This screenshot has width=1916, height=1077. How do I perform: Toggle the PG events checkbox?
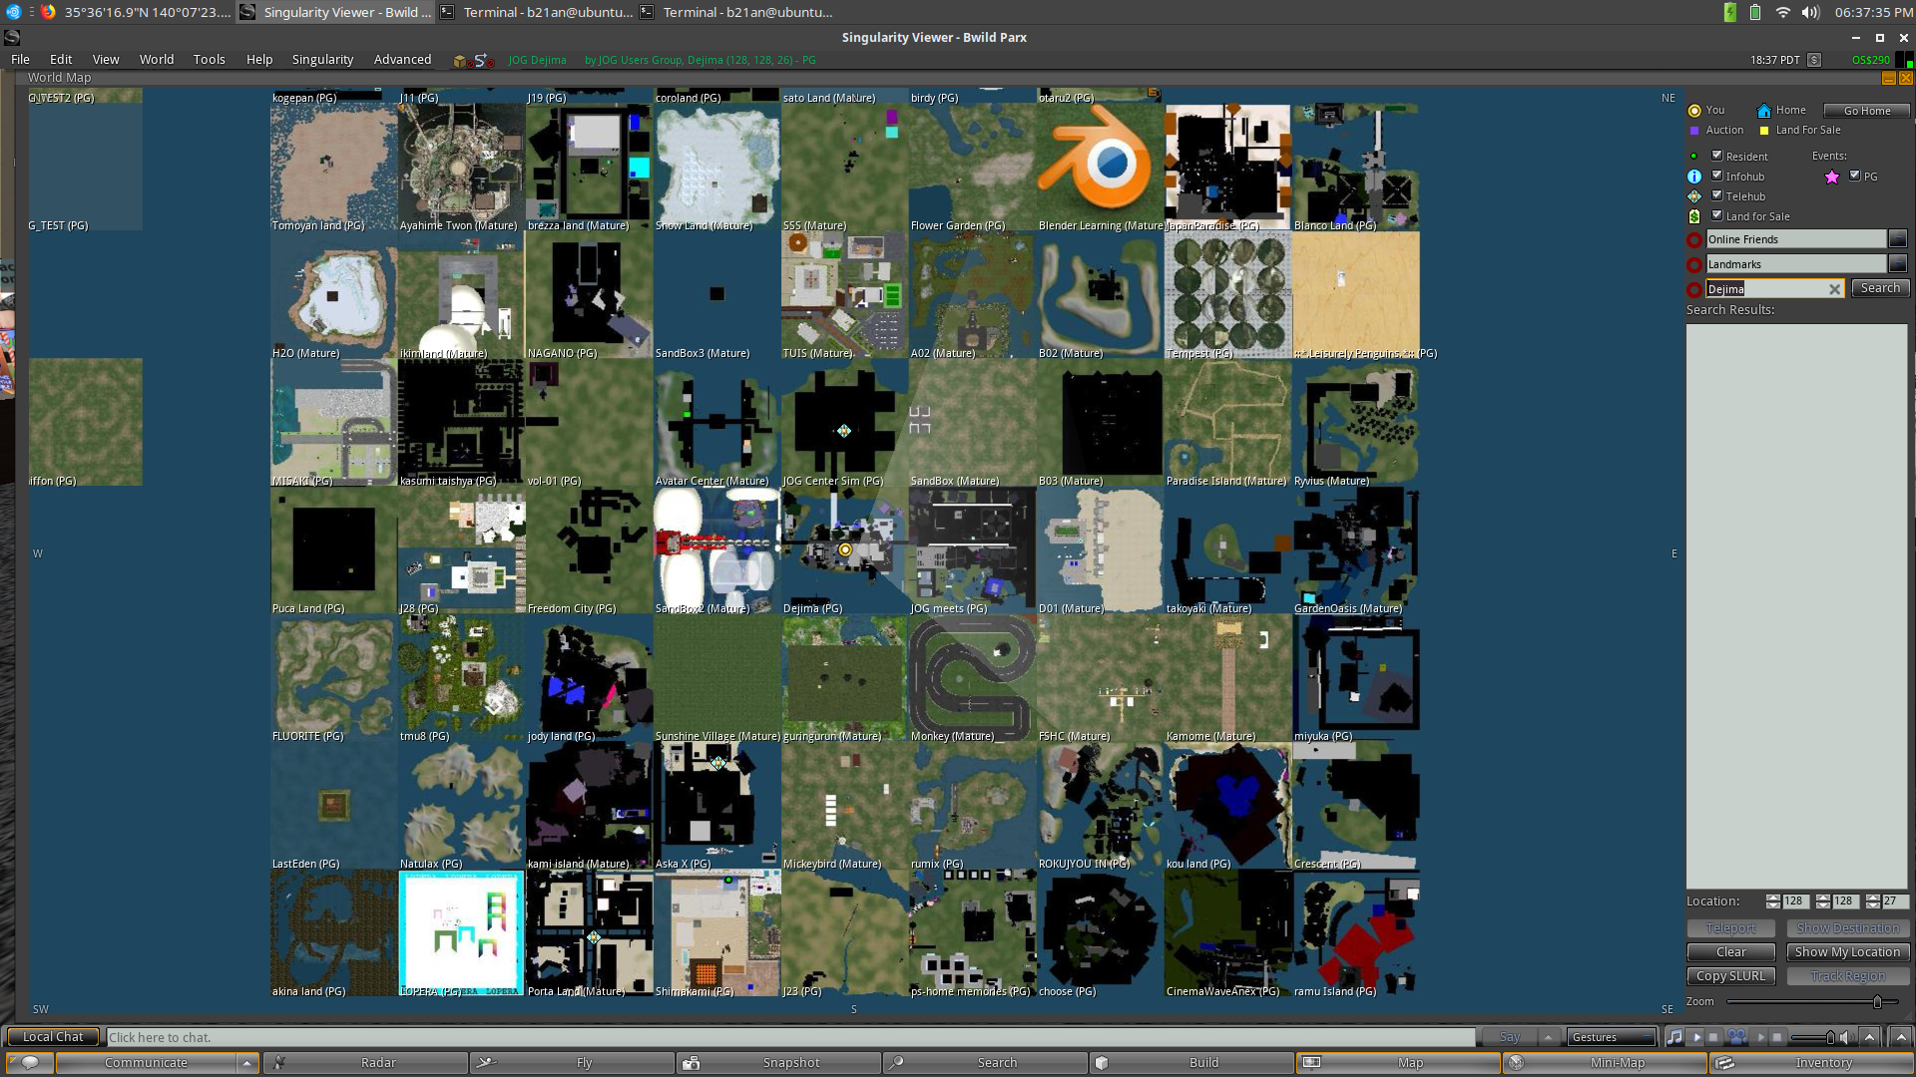[x=1855, y=176]
